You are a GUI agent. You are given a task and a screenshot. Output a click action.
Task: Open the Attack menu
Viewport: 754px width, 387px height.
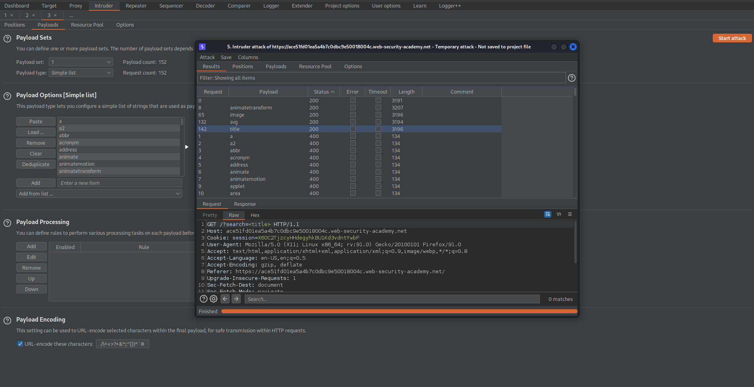(207, 57)
